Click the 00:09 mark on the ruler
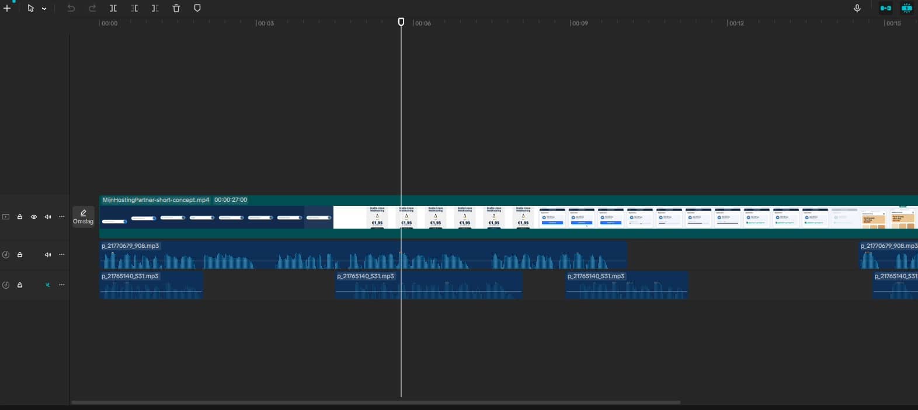Screen dimensions: 918x410 (579, 23)
